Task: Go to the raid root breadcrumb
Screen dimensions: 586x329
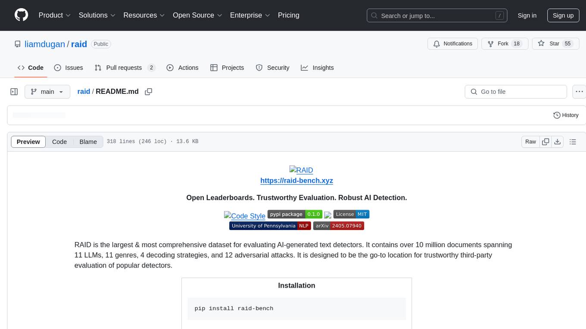Action: (84, 92)
